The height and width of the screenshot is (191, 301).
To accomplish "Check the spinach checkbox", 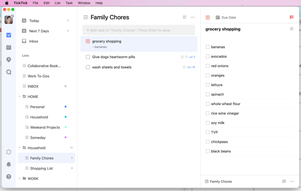I will pos(208,94).
